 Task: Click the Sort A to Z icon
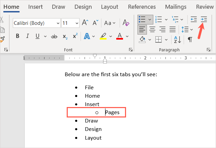coord(178,40)
